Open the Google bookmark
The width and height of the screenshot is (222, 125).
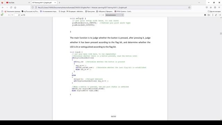(62, 11)
